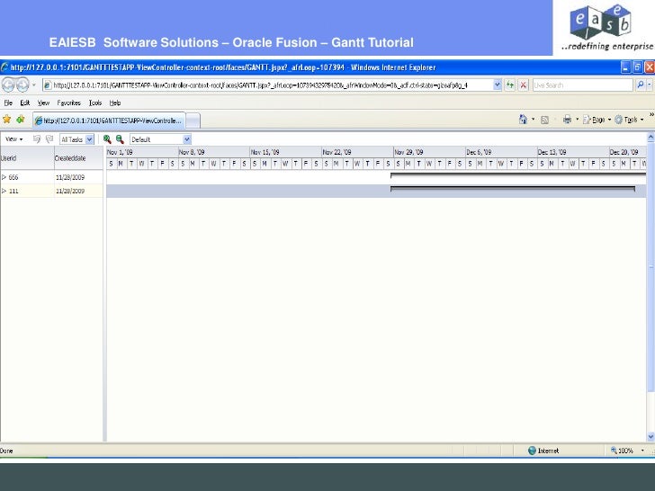Click the RSS feeds icon
The height and width of the screenshot is (491, 655).
click(544, 120)
